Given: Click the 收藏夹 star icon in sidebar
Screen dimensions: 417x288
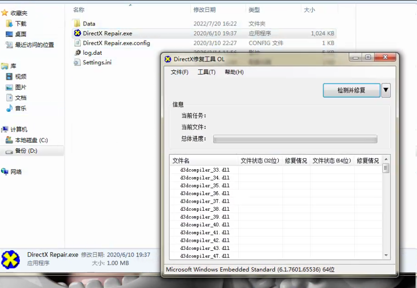Looking at the screenshot, I should click(x=5, y=12).
